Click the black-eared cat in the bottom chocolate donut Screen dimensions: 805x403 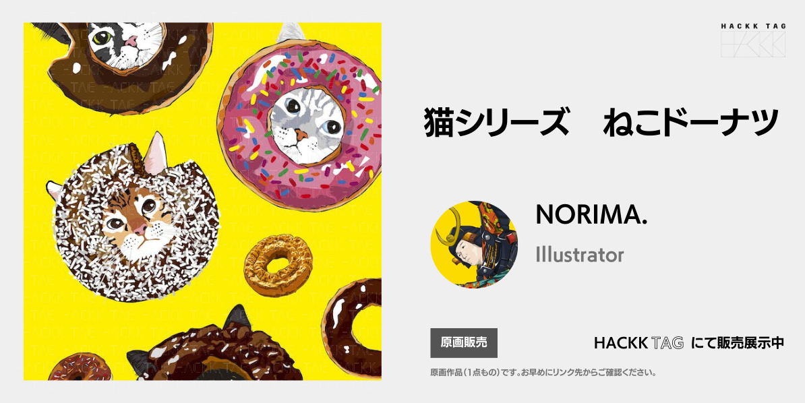(216, 352)
